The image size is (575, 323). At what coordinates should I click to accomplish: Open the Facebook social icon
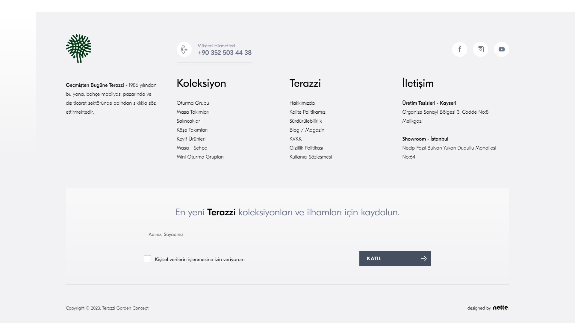click(460, 49)
